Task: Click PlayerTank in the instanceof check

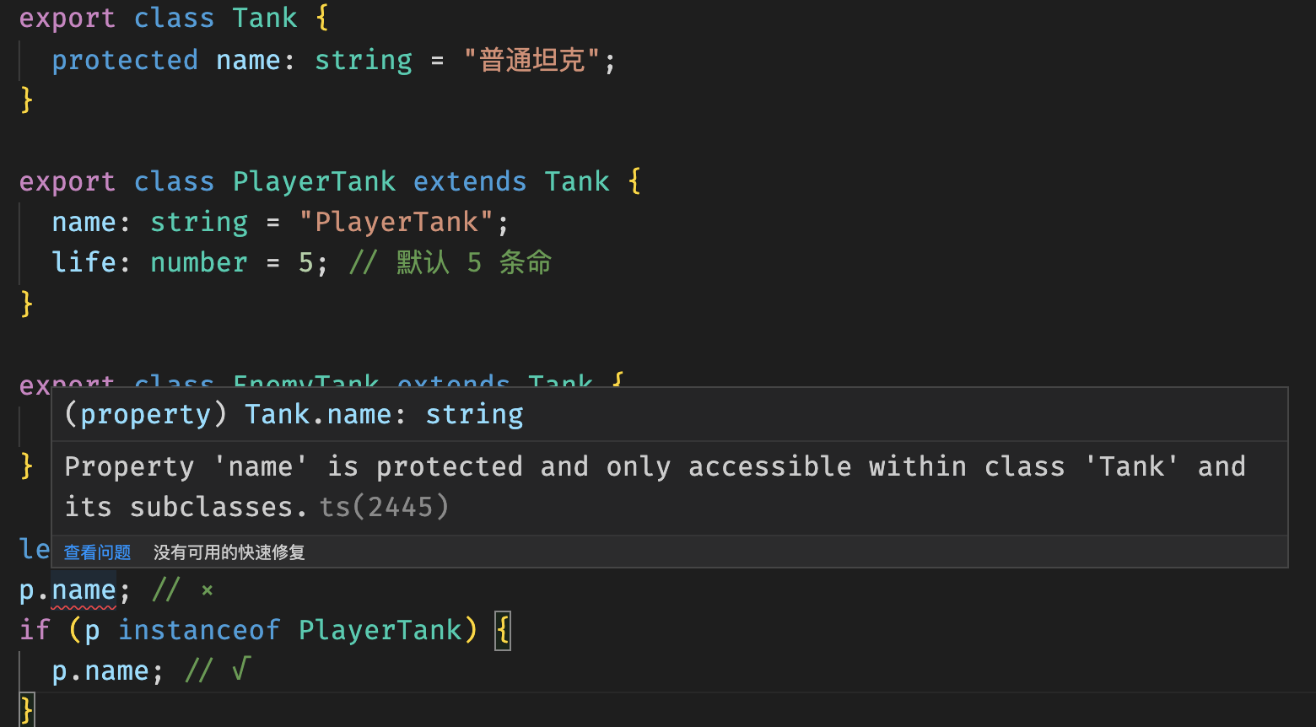Action: 380,630
